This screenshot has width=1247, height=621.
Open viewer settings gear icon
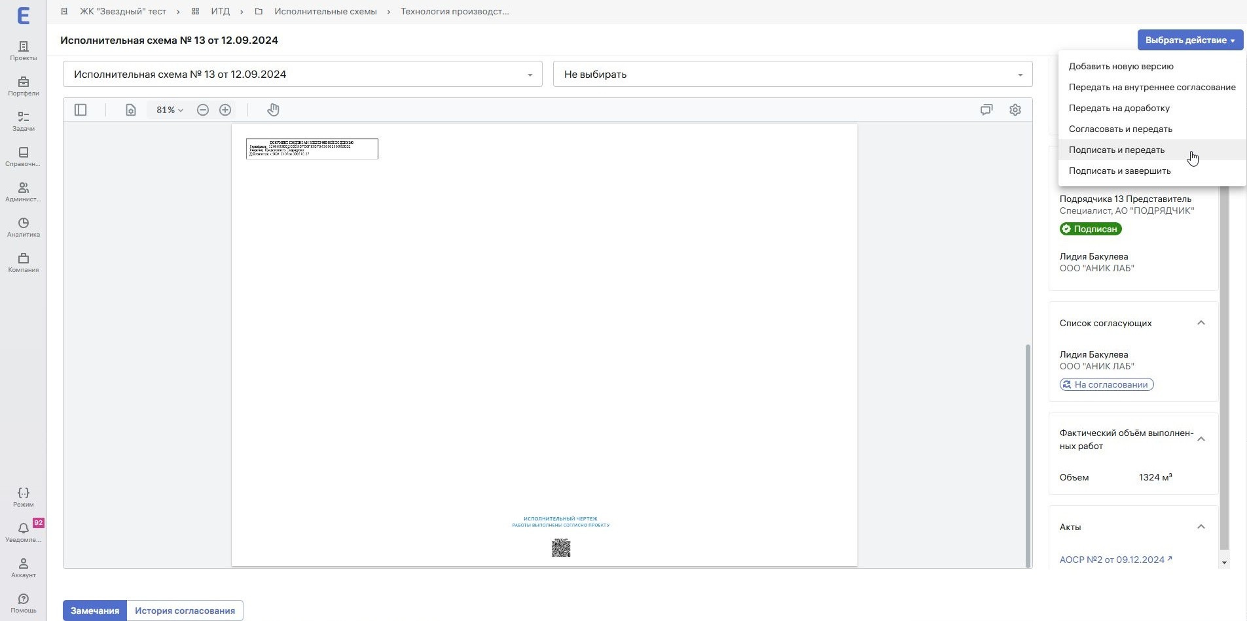click(1015, 110)
